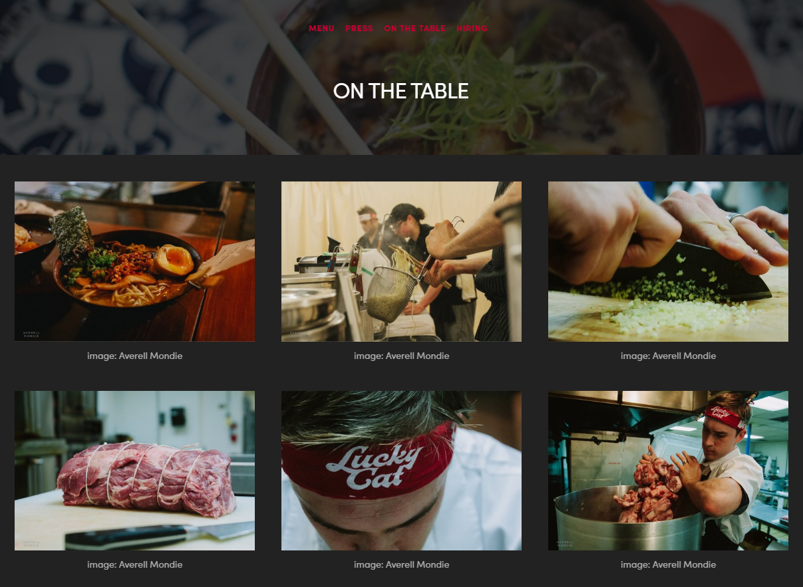
Task: View the tied raw pork roast photo
Action: pos(134,471)
